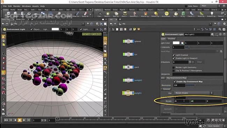Click the Light Color white swatch

[x=176, y=43]
